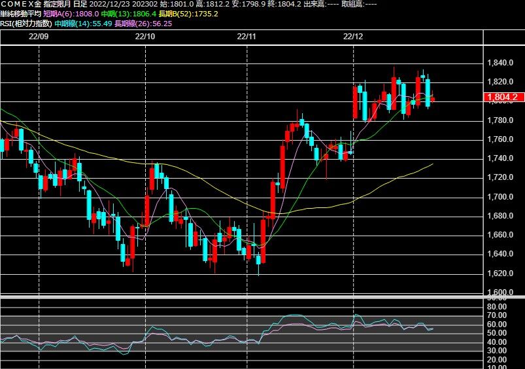Click the 1,620.0 price axis label
The height and width of the screenshot is (369, 525).
(x=500, y=273)
